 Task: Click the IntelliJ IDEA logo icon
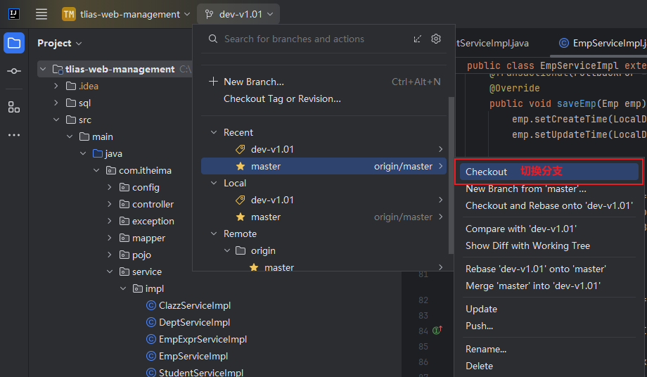click(13, 14)
